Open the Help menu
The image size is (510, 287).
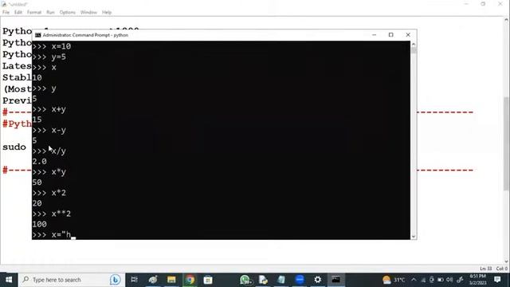point(107,13)
